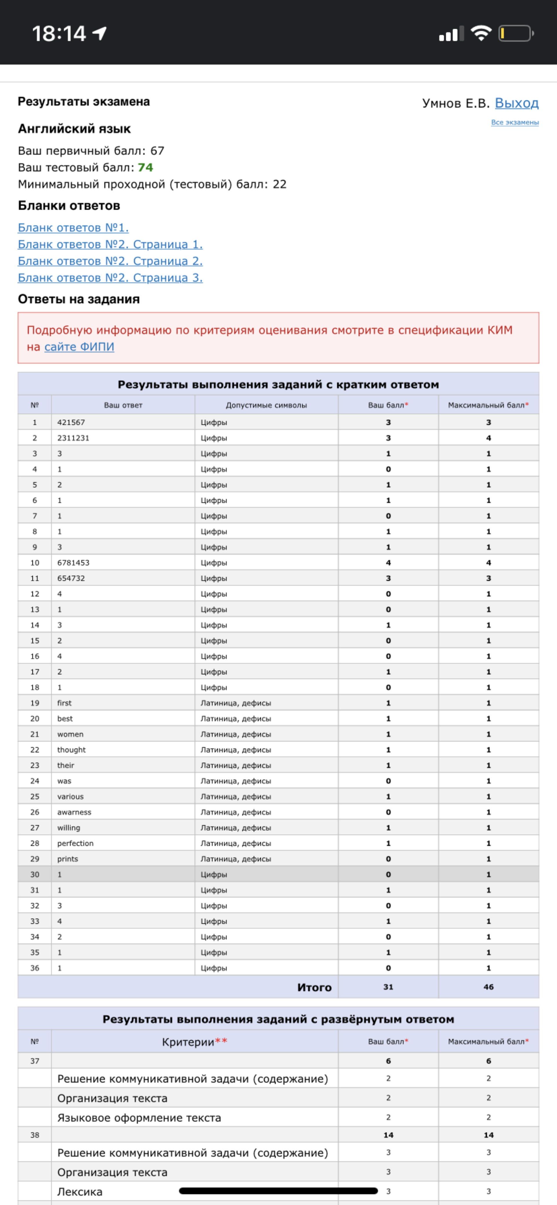
Task: Click Максимальный балл header in short-answer table
Action: 489,405
